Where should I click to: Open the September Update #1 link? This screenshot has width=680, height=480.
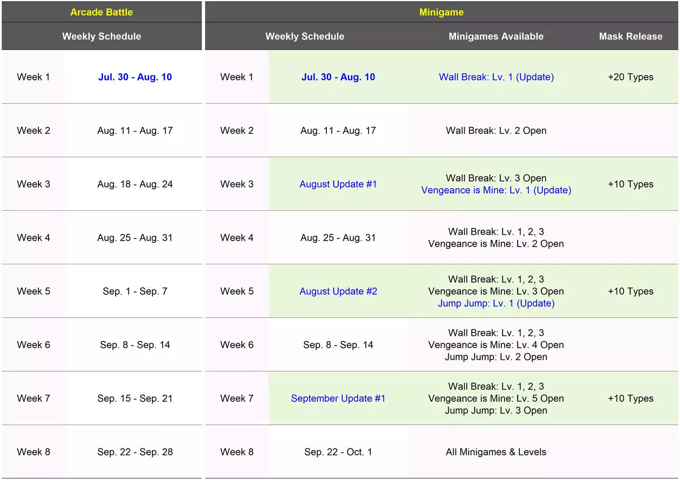[x=338, y=398]
